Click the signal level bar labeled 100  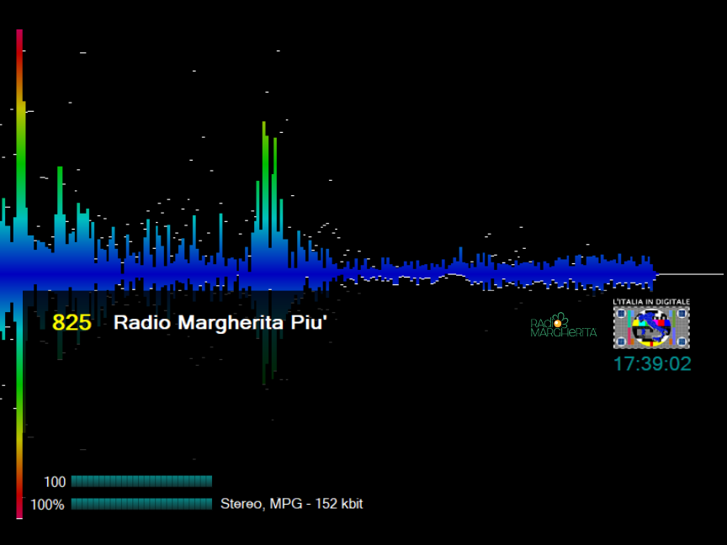[x=141, y=481]
